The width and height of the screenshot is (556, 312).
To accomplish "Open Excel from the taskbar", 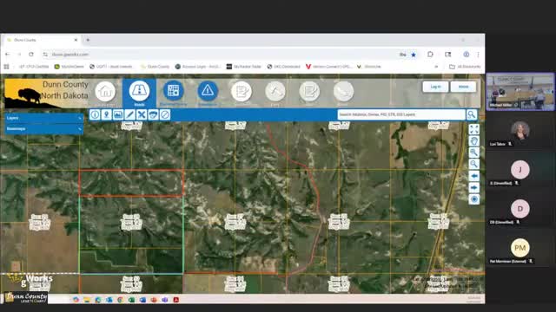I will [131, 300].
